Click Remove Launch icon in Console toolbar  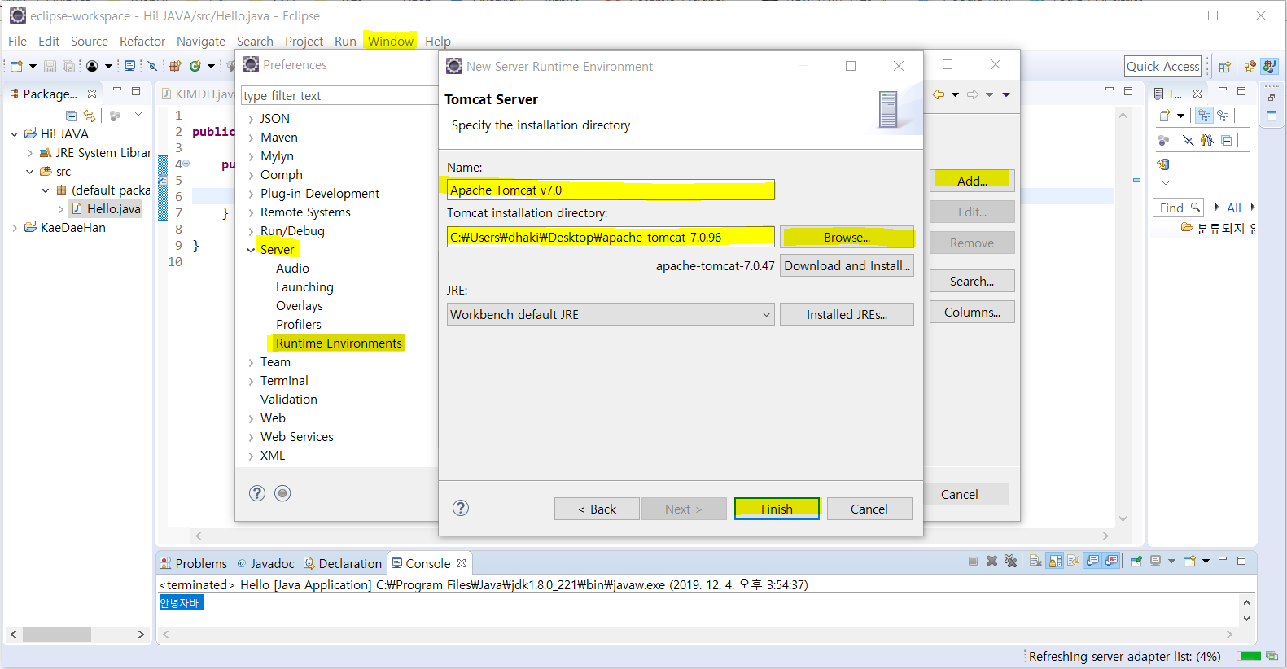[992, 561]
